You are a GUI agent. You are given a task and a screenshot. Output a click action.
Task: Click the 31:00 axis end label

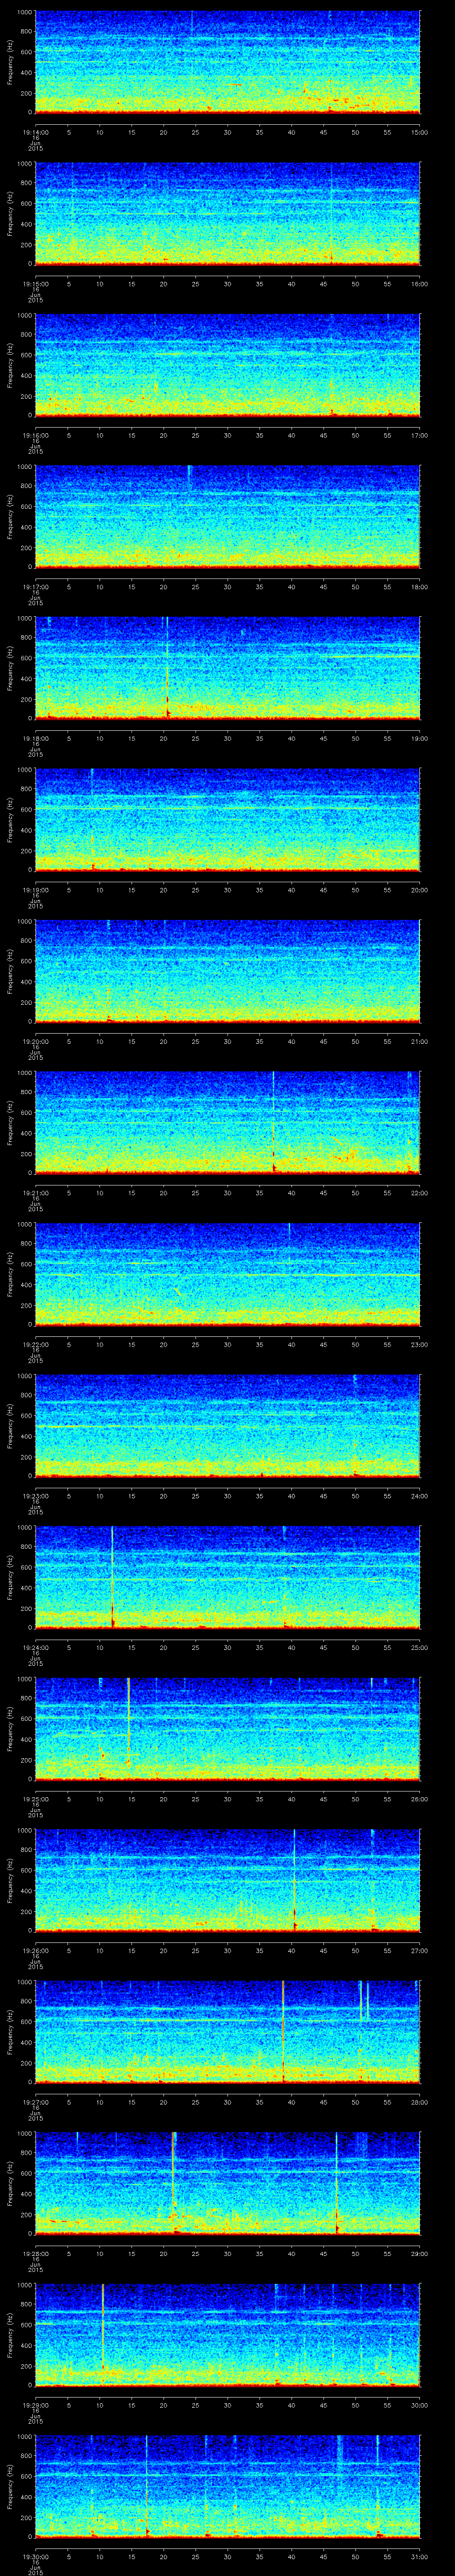[420, 2556]
